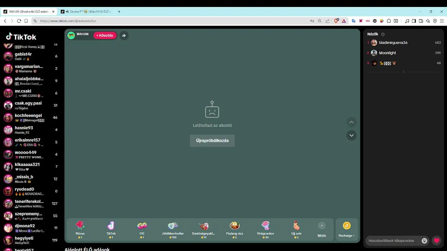This screenshot has height=251, width=447.
Task: Click the share page icon in address bar
Action: [x=327, y=21]
